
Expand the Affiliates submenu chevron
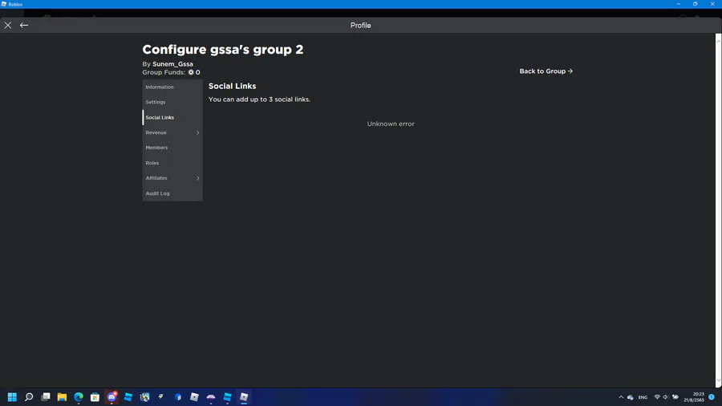click(x=198, y=178)
